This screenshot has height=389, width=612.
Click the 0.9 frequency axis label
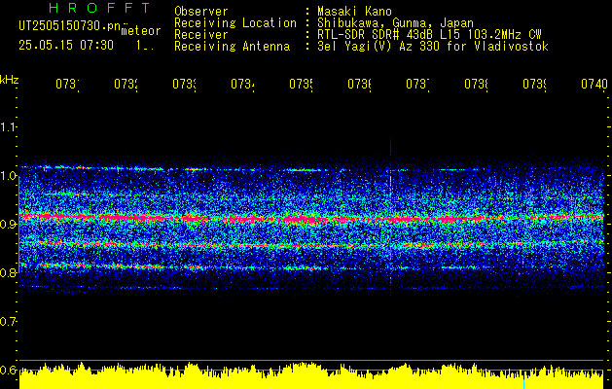[x=8, y=225]
